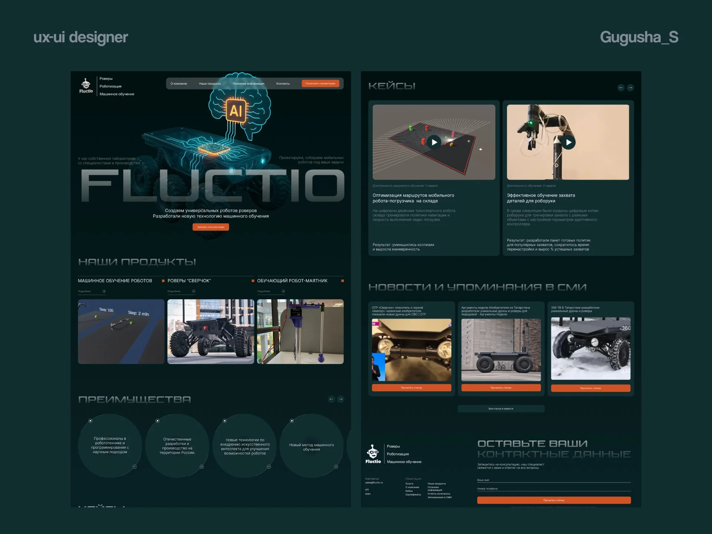Viewport: 712px width, 534px height.
Task: Click the Заказать консультацию button
Action: point(211,227)
